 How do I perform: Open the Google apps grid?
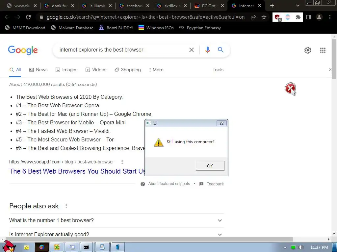tap(323, 50)
